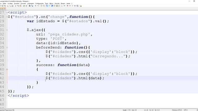Image resolution: width=198 pixels, height=111 pixels.
Task: Open the Linguagem menu
Action: (31, 3)
